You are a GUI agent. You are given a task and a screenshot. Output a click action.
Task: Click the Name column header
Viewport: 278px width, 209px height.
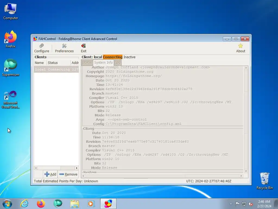40,63
